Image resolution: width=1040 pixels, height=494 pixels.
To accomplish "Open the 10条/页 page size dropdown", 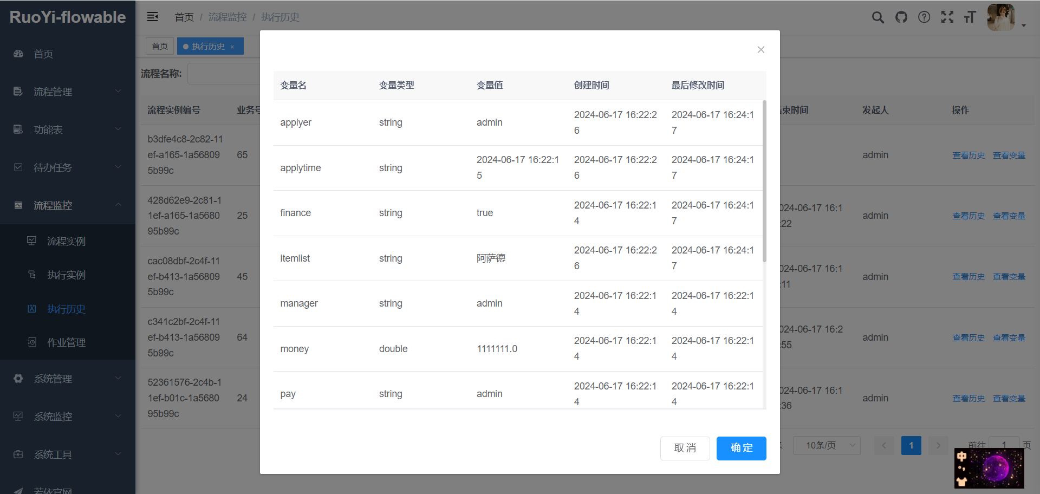I will click(x=826, y=445).
